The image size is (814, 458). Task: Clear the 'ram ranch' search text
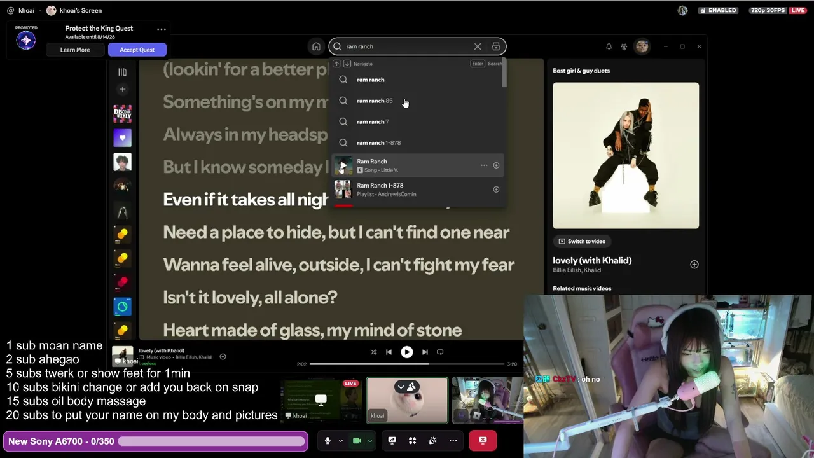[x=478, y=46]
